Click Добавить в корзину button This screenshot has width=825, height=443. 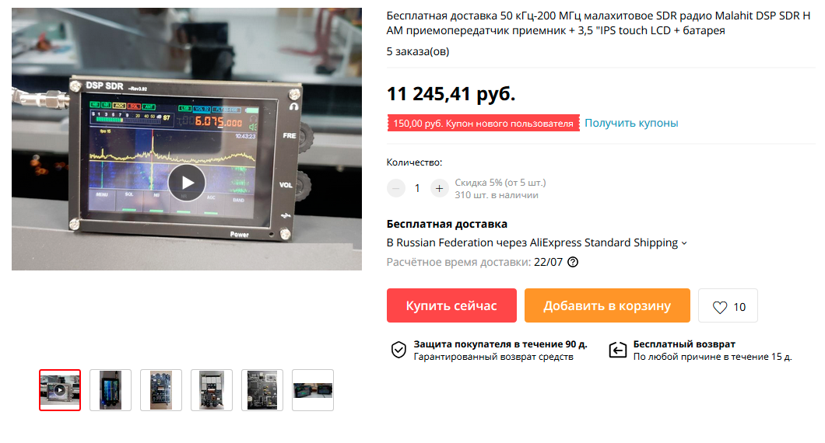click(x=607, y=305)
